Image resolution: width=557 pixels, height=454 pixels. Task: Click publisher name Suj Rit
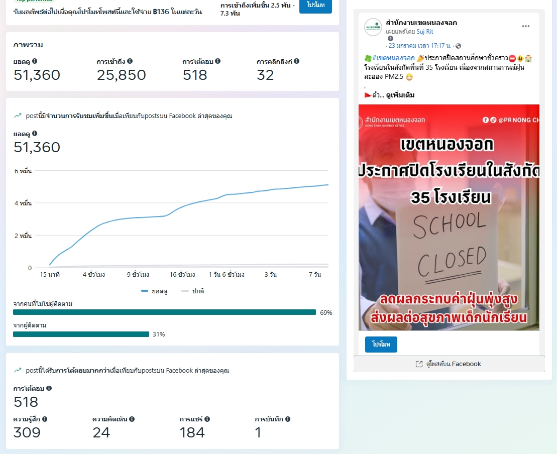pyautogui.click(x=424, y=32)
